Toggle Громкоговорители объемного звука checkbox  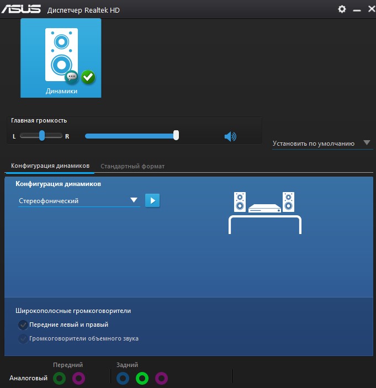pos(23,338)
